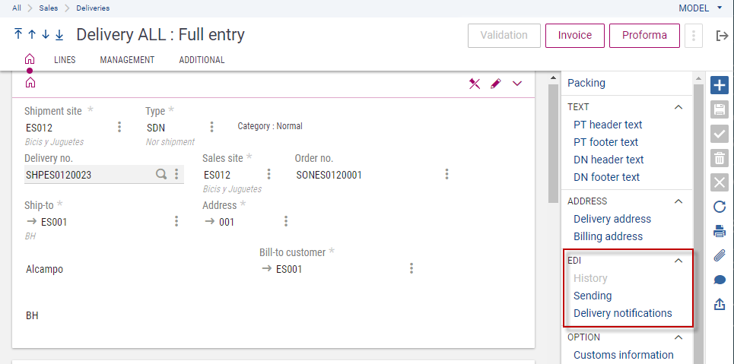The height and width of the screenshot is (364, 734).
Task: Click the Order no. input field
Action: pos(365,175)
